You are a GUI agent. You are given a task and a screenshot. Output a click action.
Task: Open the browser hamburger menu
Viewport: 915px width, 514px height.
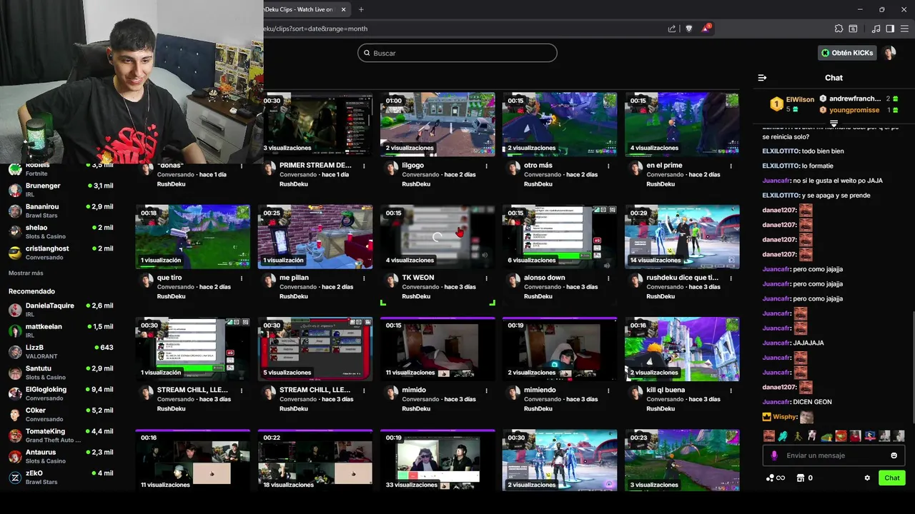(904, 29)
